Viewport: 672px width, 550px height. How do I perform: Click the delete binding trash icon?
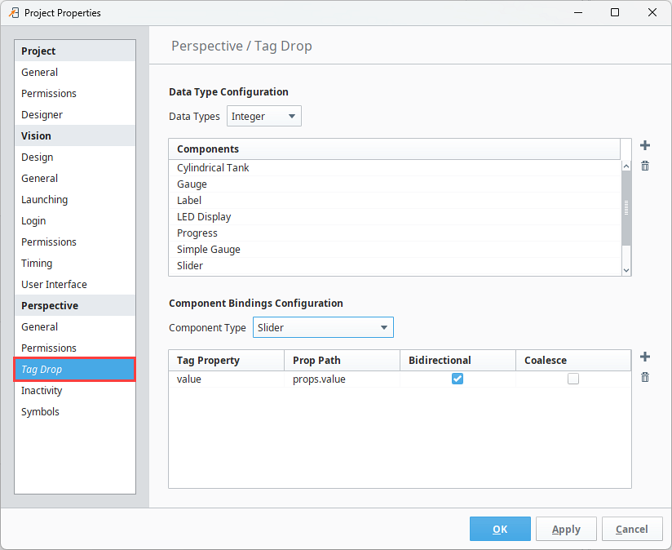tap(645, 377)
